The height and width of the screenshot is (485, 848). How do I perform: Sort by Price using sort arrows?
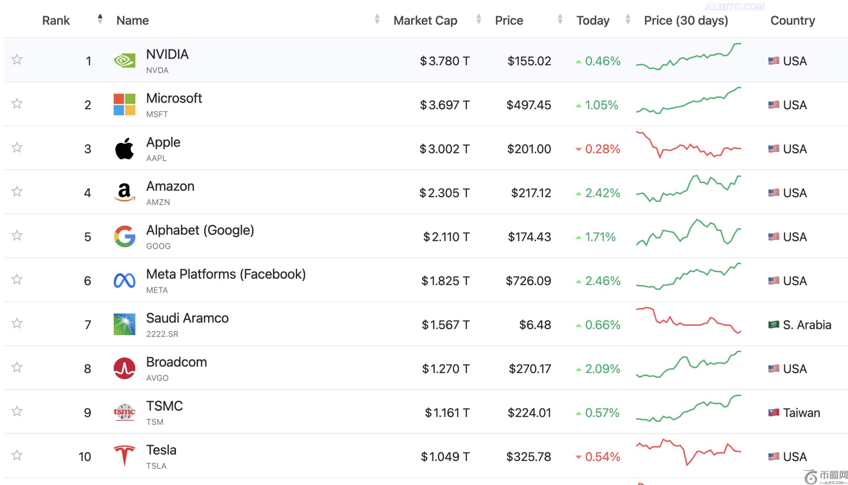click(x=560, y=19)
